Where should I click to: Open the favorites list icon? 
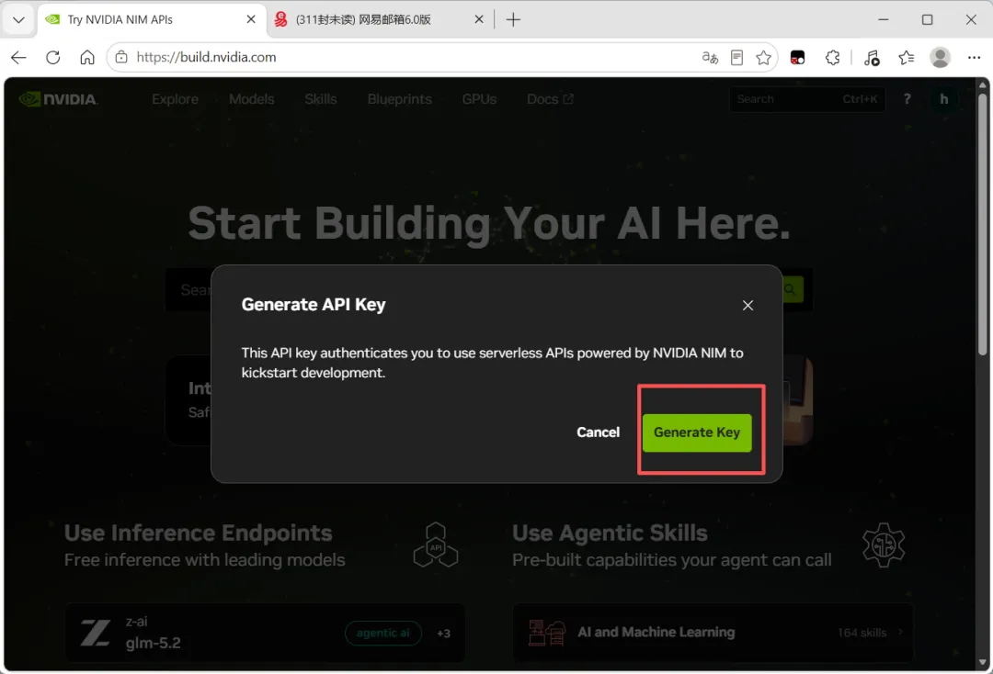click(907, 58)
